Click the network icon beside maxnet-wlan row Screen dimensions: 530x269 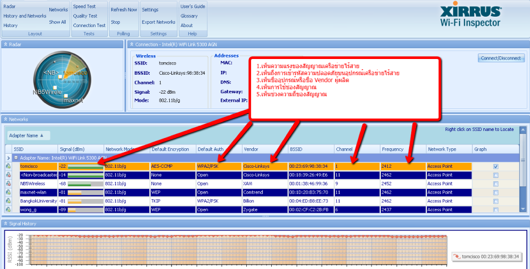8,192
